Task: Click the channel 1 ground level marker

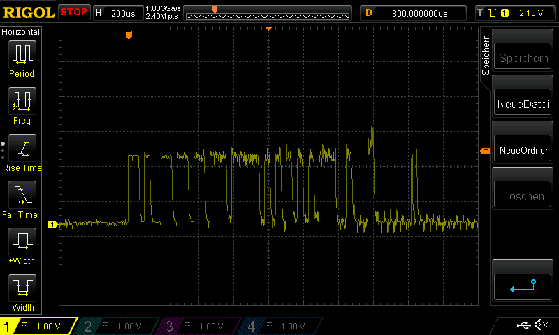Action: [53, 224]
